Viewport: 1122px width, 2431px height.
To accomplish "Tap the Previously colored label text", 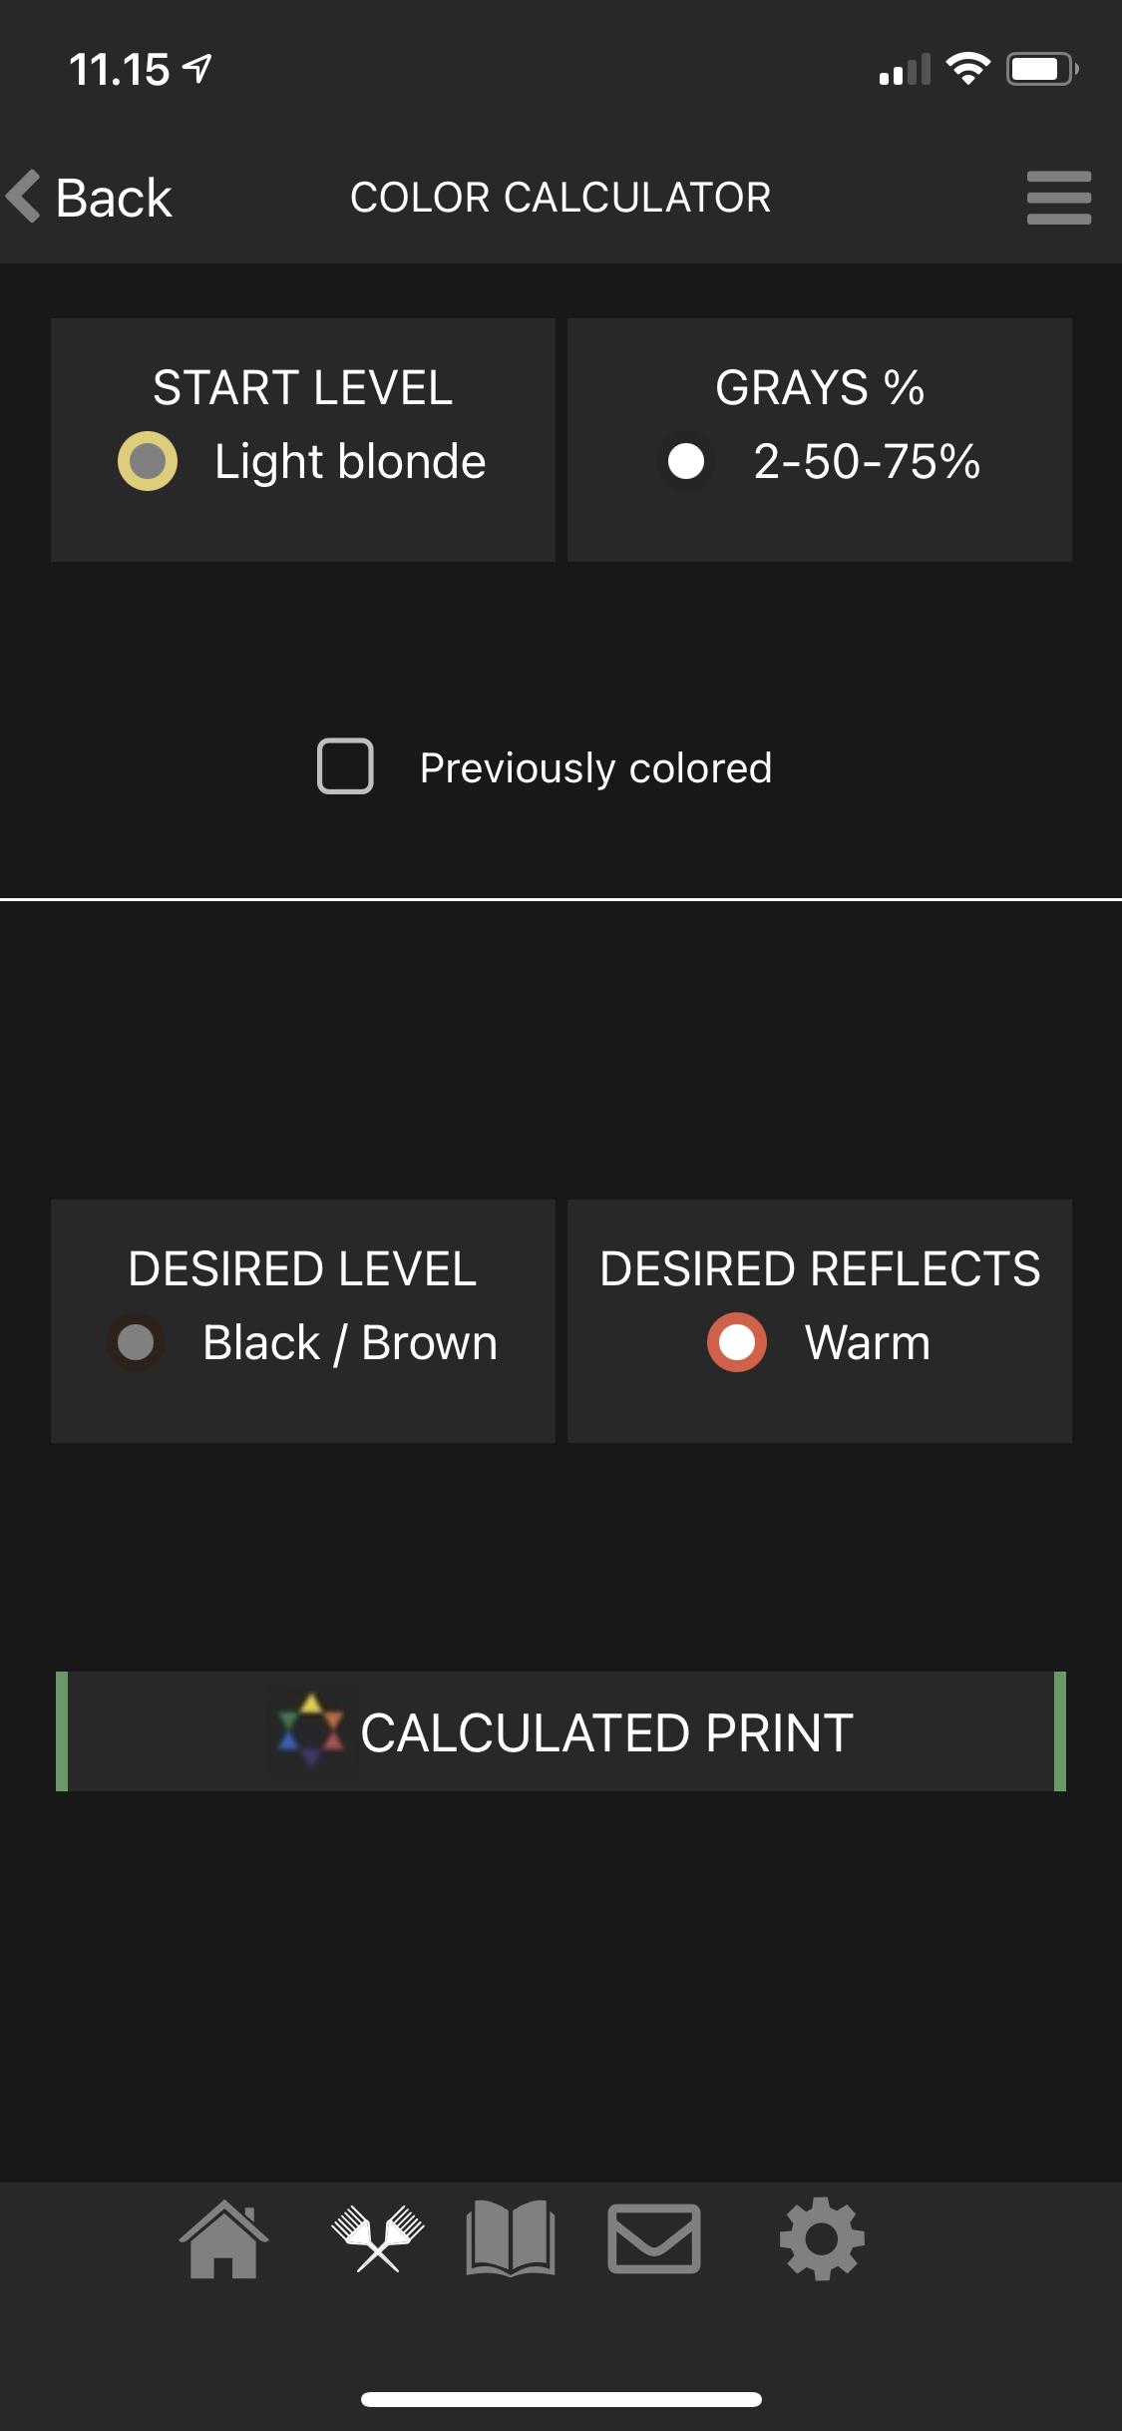I will click(595, 768).
